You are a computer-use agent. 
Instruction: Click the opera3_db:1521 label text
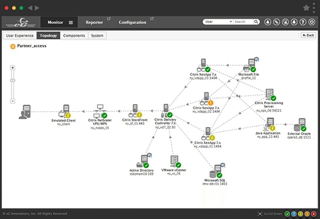299,138
